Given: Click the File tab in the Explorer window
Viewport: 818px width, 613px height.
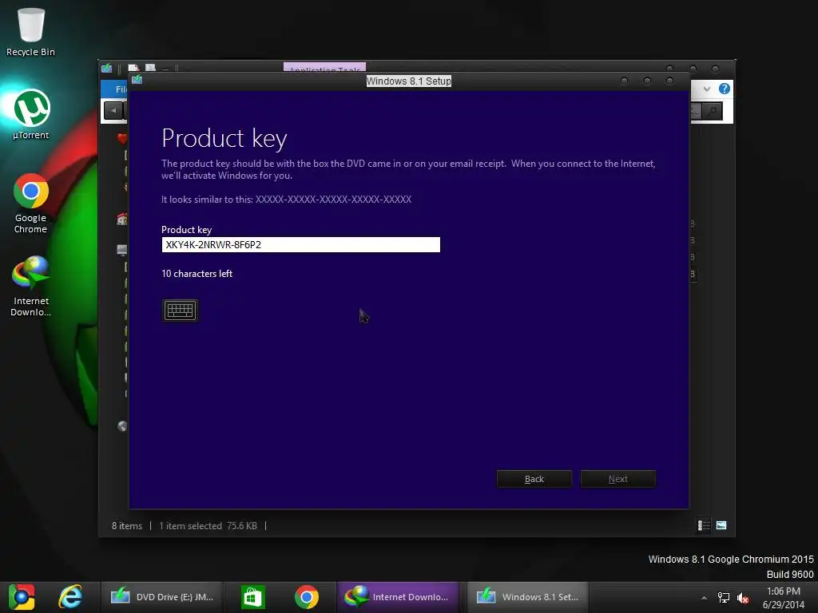Looking at the screenshot, I should point(115,89).
